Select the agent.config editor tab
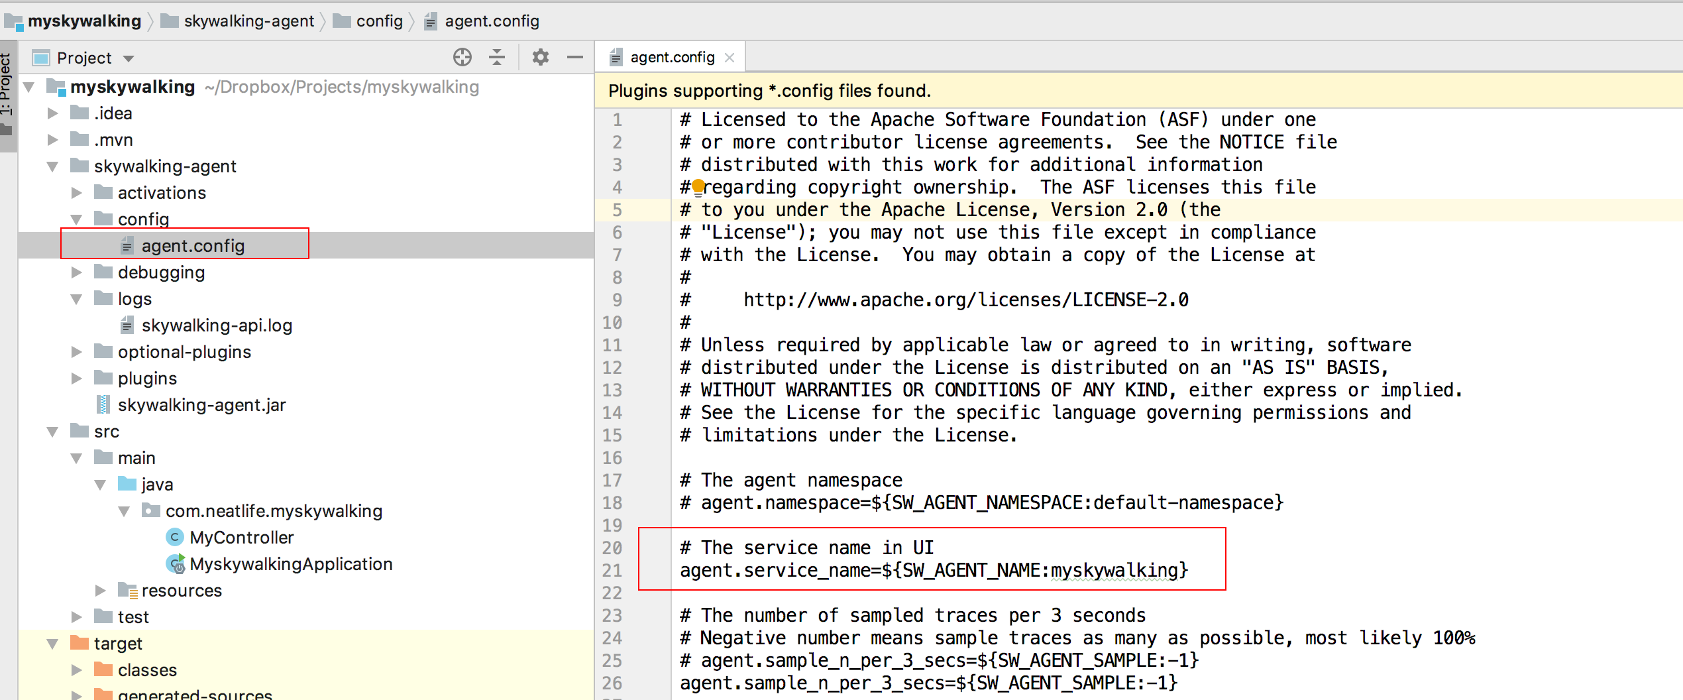 click(x=671, y=58)
